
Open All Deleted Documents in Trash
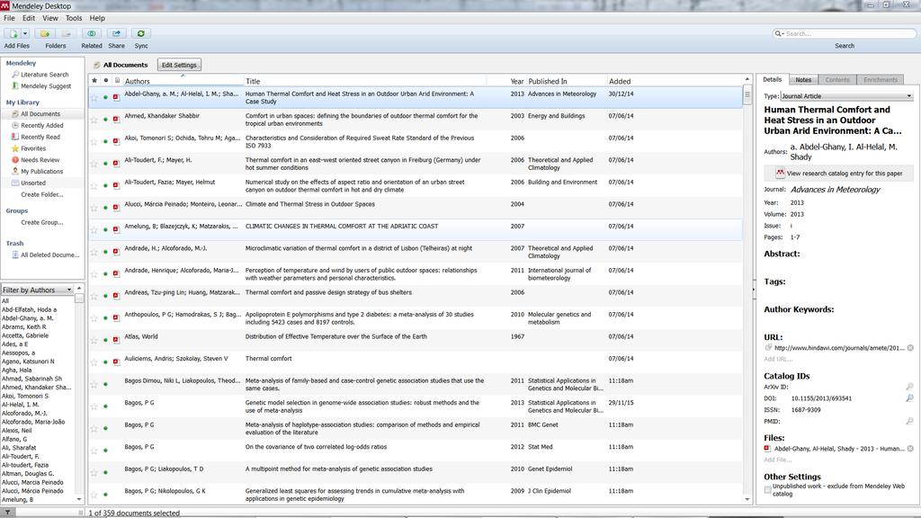click(49, 255)
